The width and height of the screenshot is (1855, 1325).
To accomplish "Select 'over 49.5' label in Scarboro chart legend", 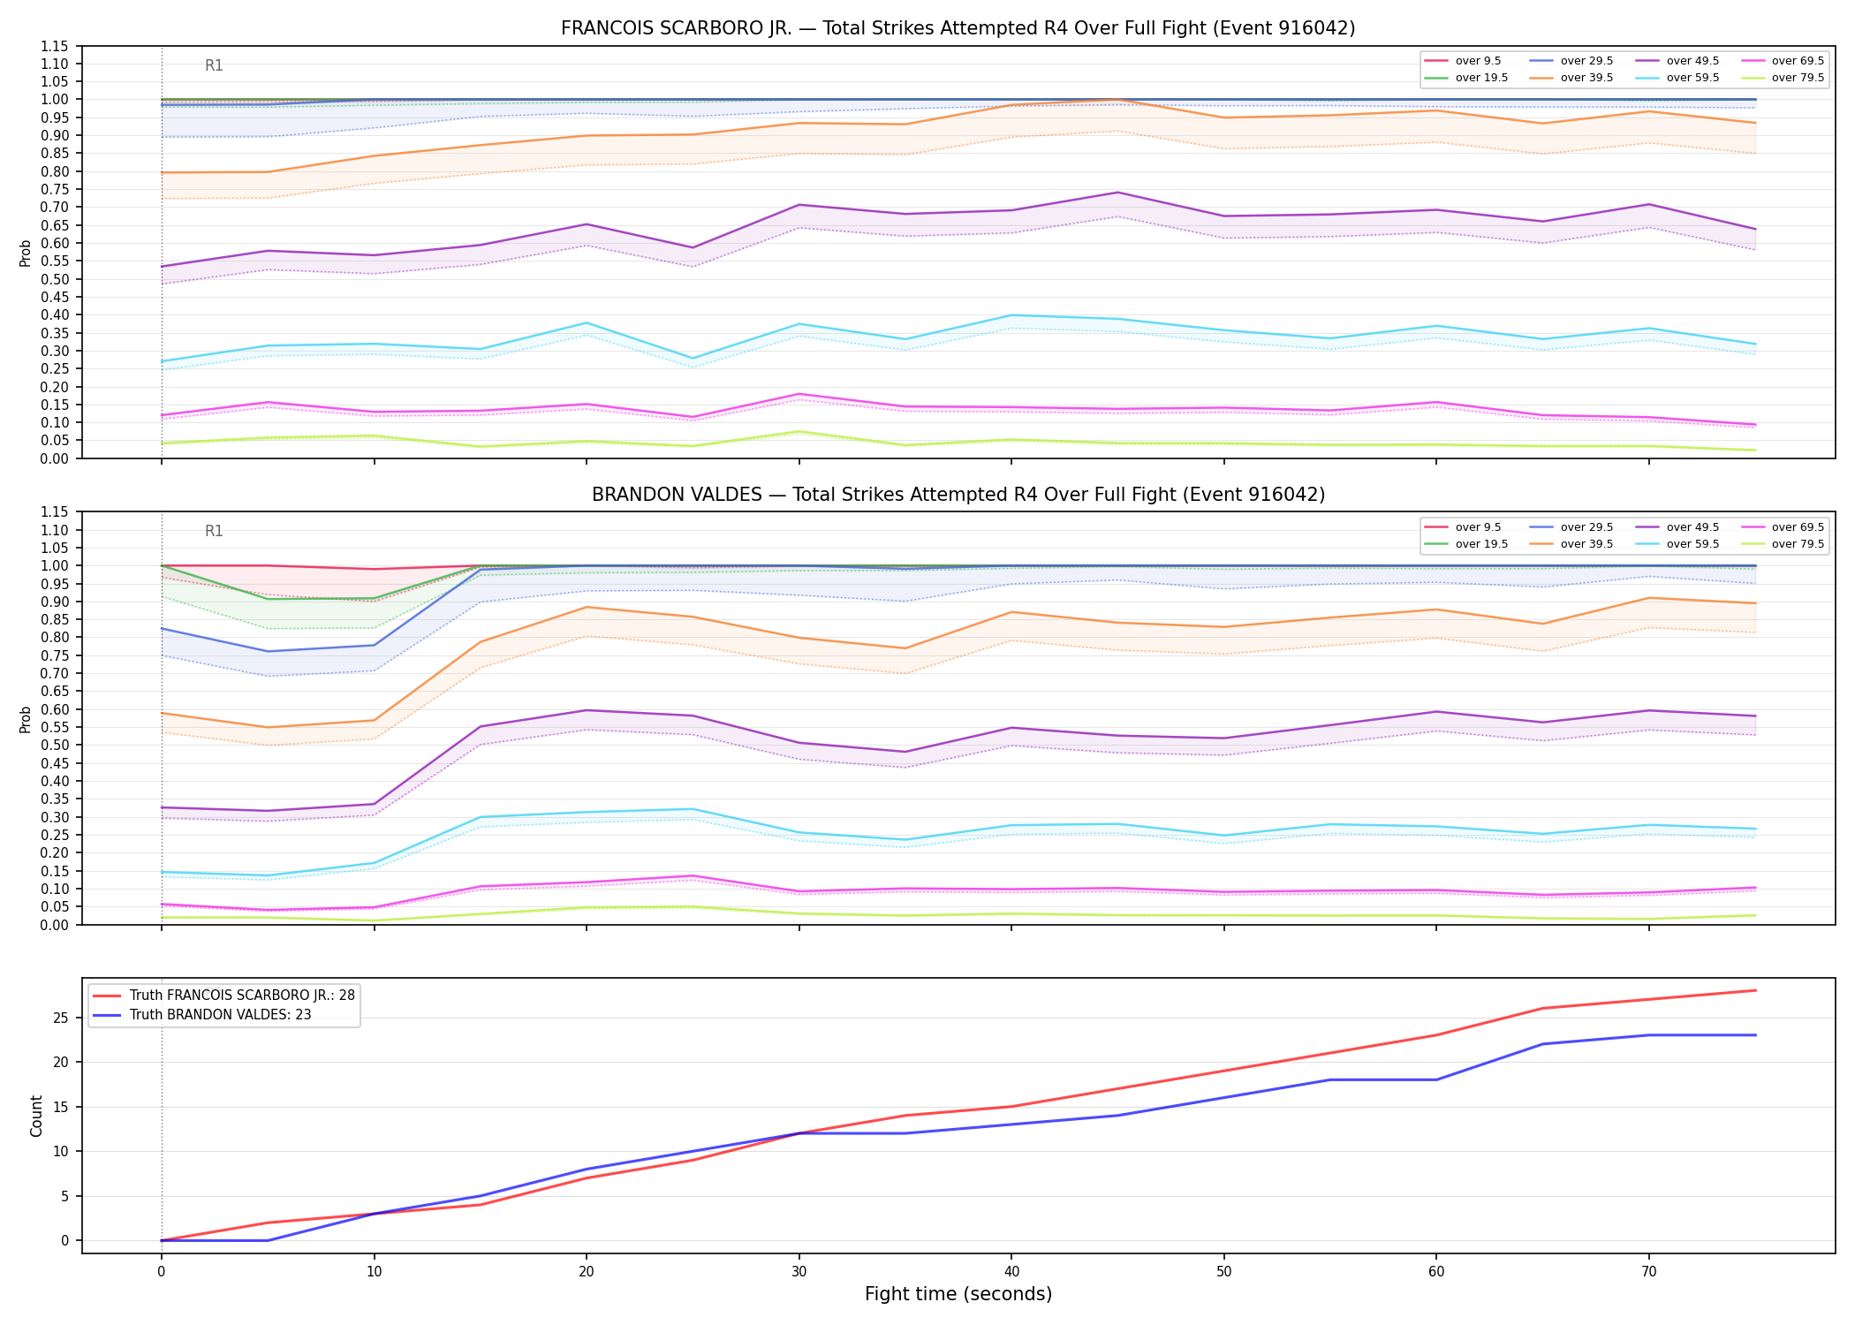I will (x=1692, y=61).
